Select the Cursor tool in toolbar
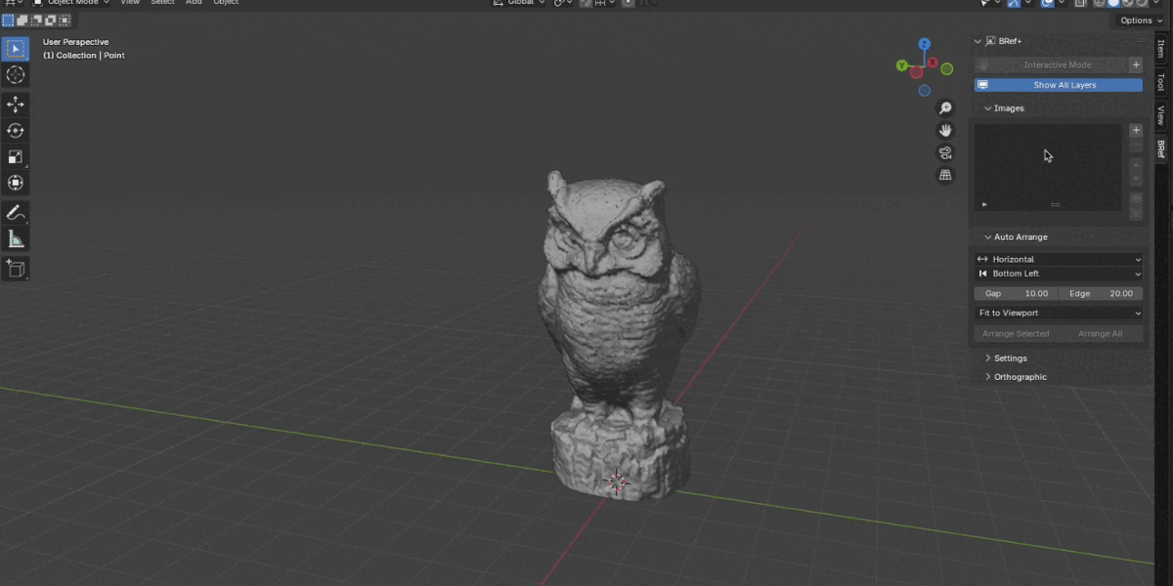Screen dimensions: 1173x586 coord(16,75)
